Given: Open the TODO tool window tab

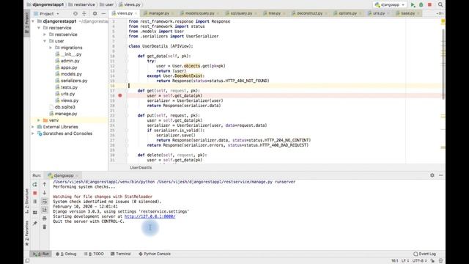Looking at the screenshot, I should click(94, 254).
